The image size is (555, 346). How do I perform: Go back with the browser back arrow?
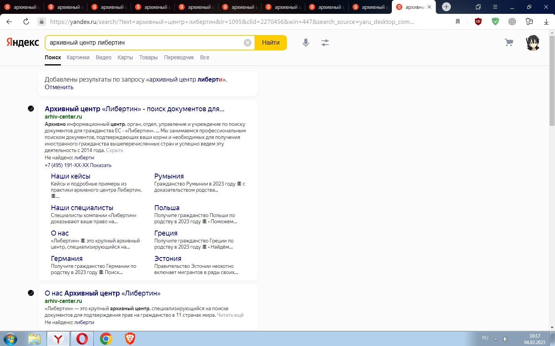pyautogui.click(x=9, y=22)
